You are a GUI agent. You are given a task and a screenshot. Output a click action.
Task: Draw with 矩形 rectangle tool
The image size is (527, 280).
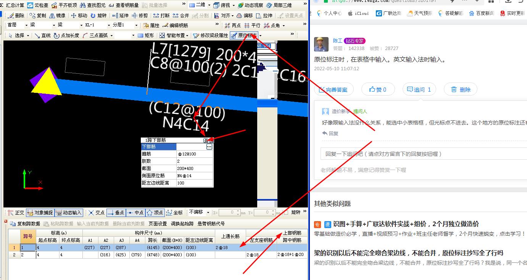pos(146,36)
